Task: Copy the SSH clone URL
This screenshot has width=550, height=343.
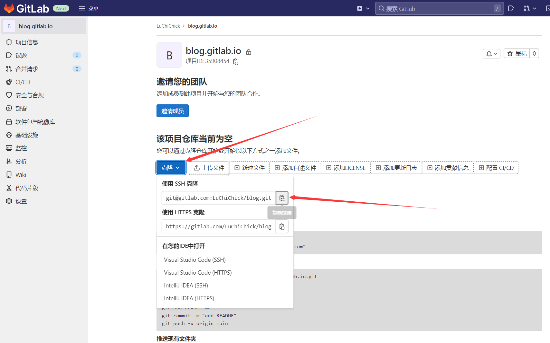Action: tap(282, 198)
